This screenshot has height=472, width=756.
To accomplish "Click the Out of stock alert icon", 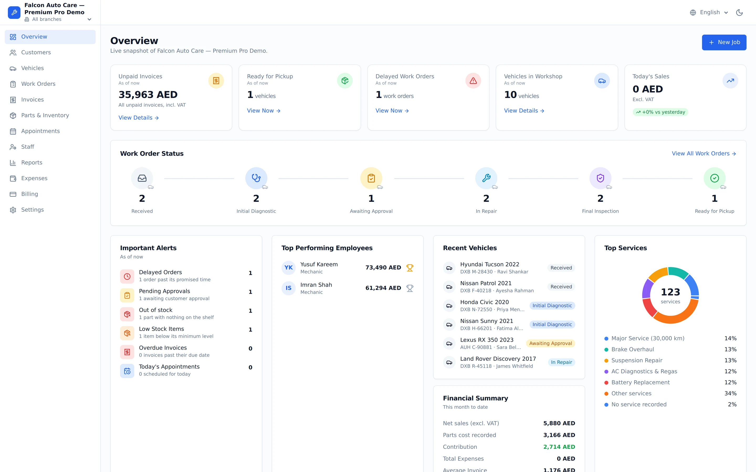I will tap(127, 314).
